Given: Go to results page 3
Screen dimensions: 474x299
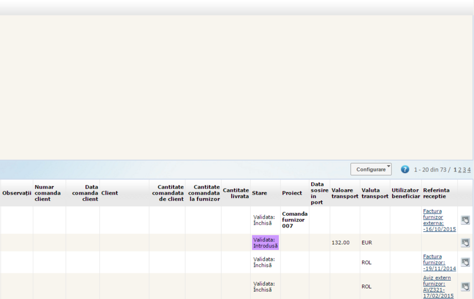Looking at the screenshot, I should [464, 170].
